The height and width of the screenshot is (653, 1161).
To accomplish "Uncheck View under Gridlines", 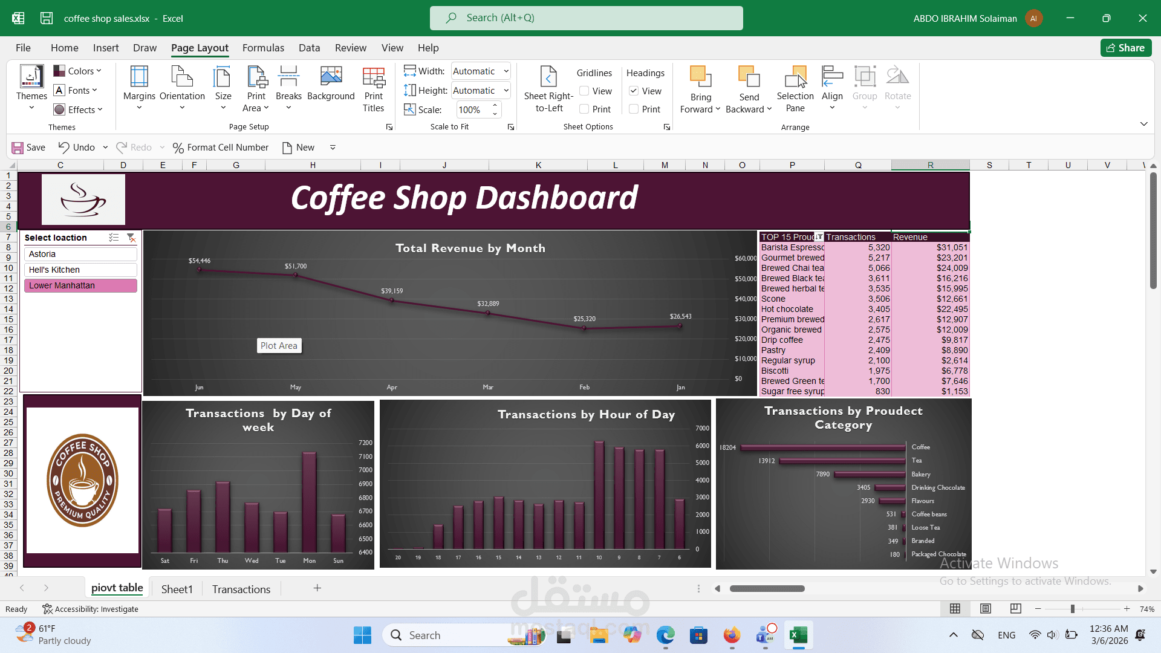I will [x=584, y=91].
